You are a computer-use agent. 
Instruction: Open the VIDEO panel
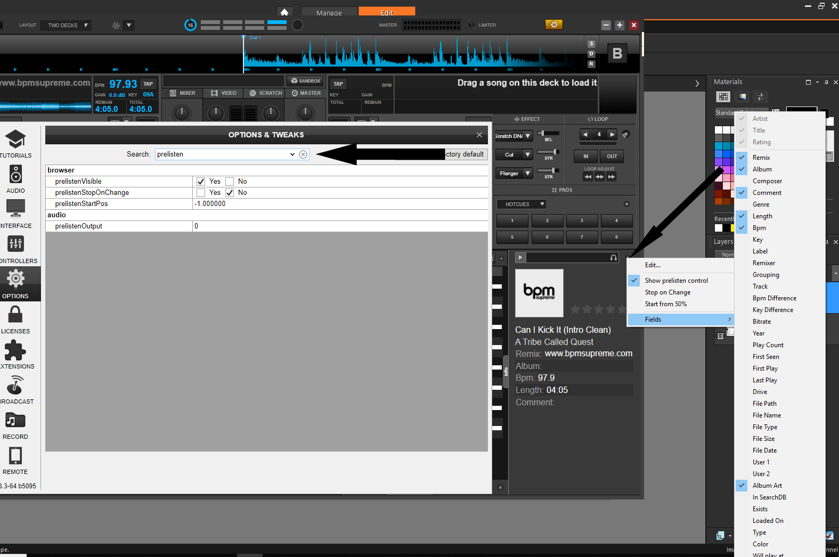(223, 93)
